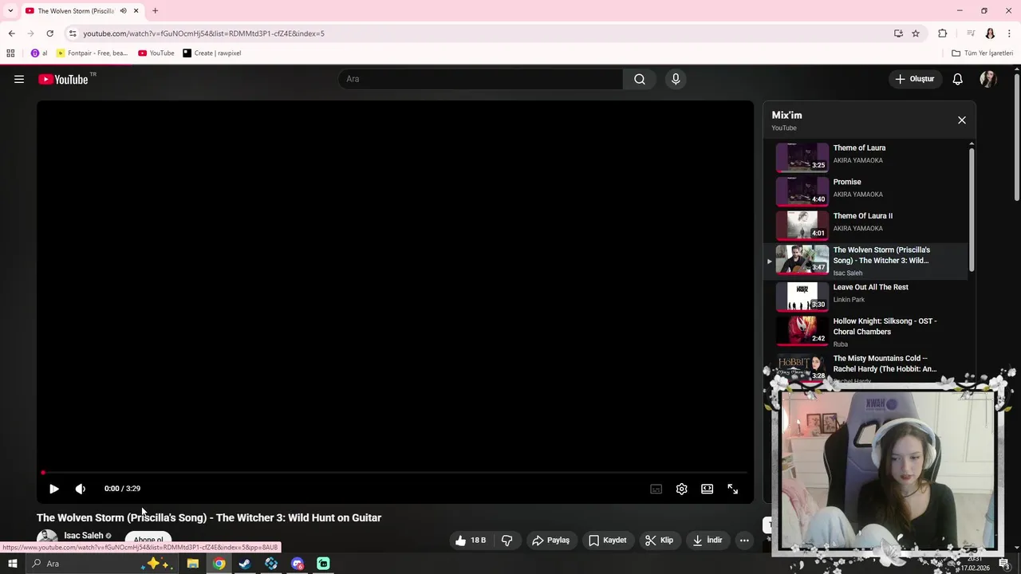The height and width of the screenshot is (574, 1021).
Task: Open Isac Saleh channel avatar
Action: coord(47,539)
